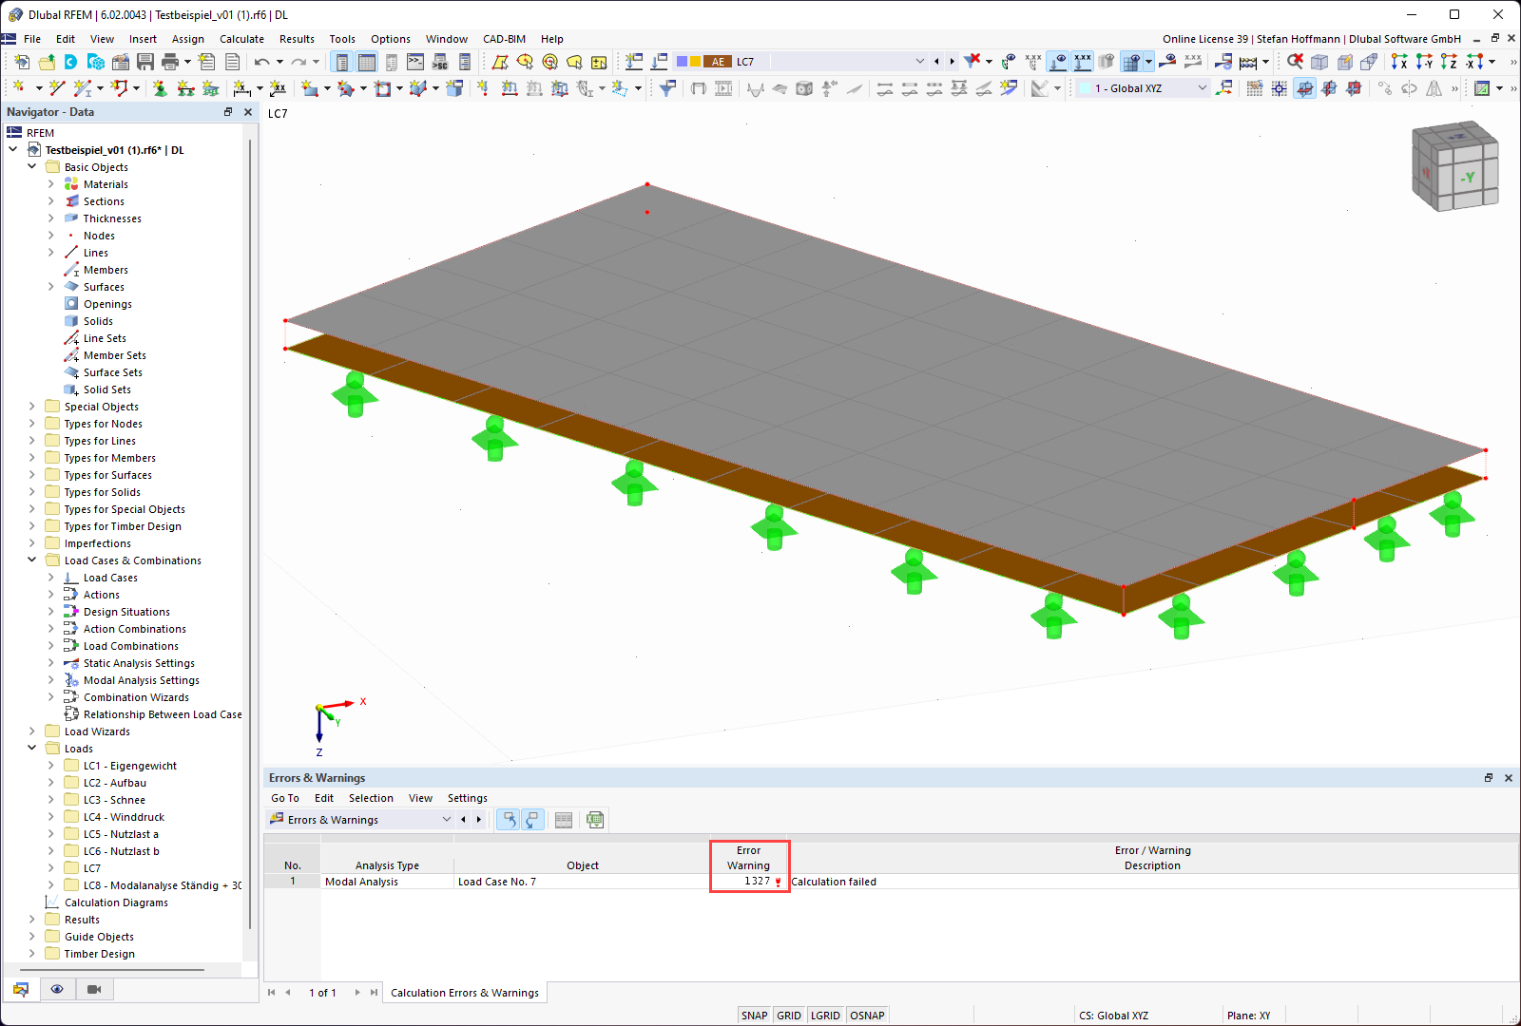Create a new model with the New icon
The image size is (1521, 1026).
click(22, 62)
